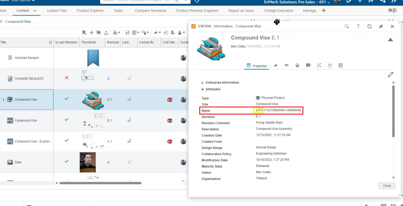Open the move/copy objects dropdown
The height and width of the screenshot is (206, 403).
(x=145, y=33)
